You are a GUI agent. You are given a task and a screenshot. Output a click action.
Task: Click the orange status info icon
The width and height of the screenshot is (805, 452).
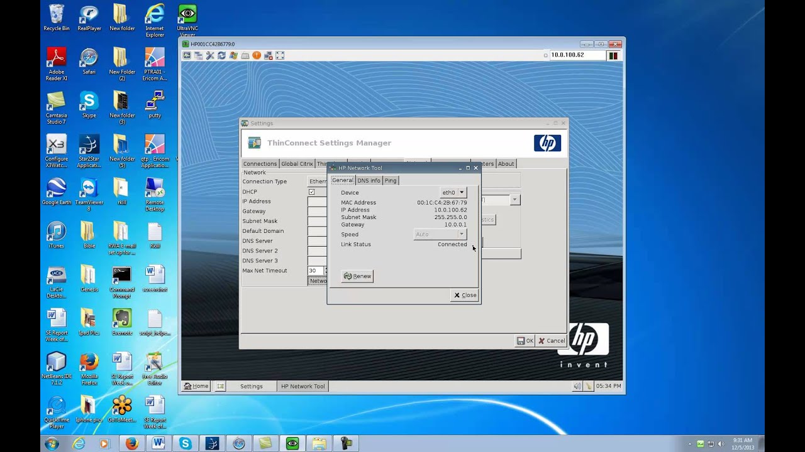pyautogui.click(x=257, y=55)
